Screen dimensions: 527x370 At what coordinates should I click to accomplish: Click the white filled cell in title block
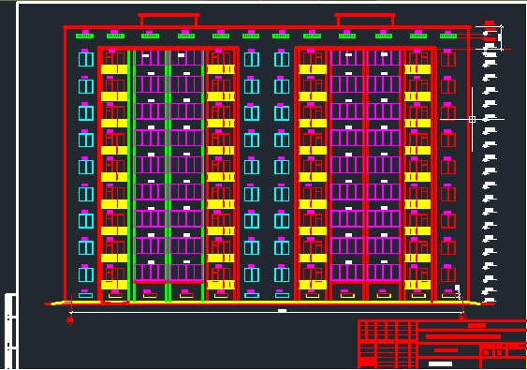pyautogui.click(x=440, y=363)
